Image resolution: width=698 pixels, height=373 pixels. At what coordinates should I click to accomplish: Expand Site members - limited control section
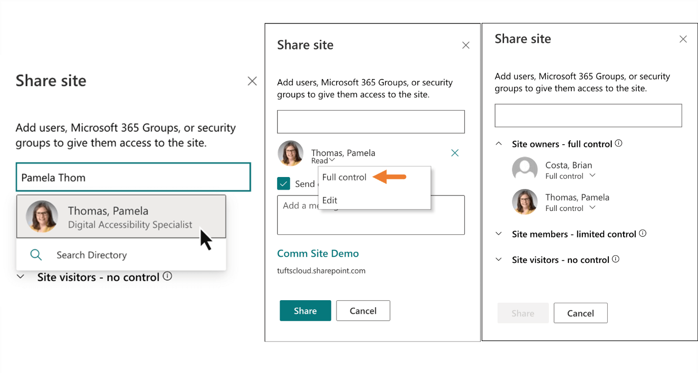[x=499, y=234]
